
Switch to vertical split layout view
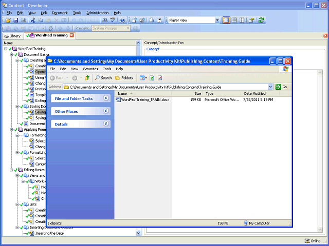coord(242,20)
